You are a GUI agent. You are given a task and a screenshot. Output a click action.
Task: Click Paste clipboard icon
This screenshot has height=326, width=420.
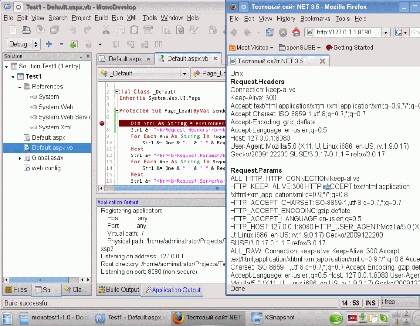[x=134, y=30]
